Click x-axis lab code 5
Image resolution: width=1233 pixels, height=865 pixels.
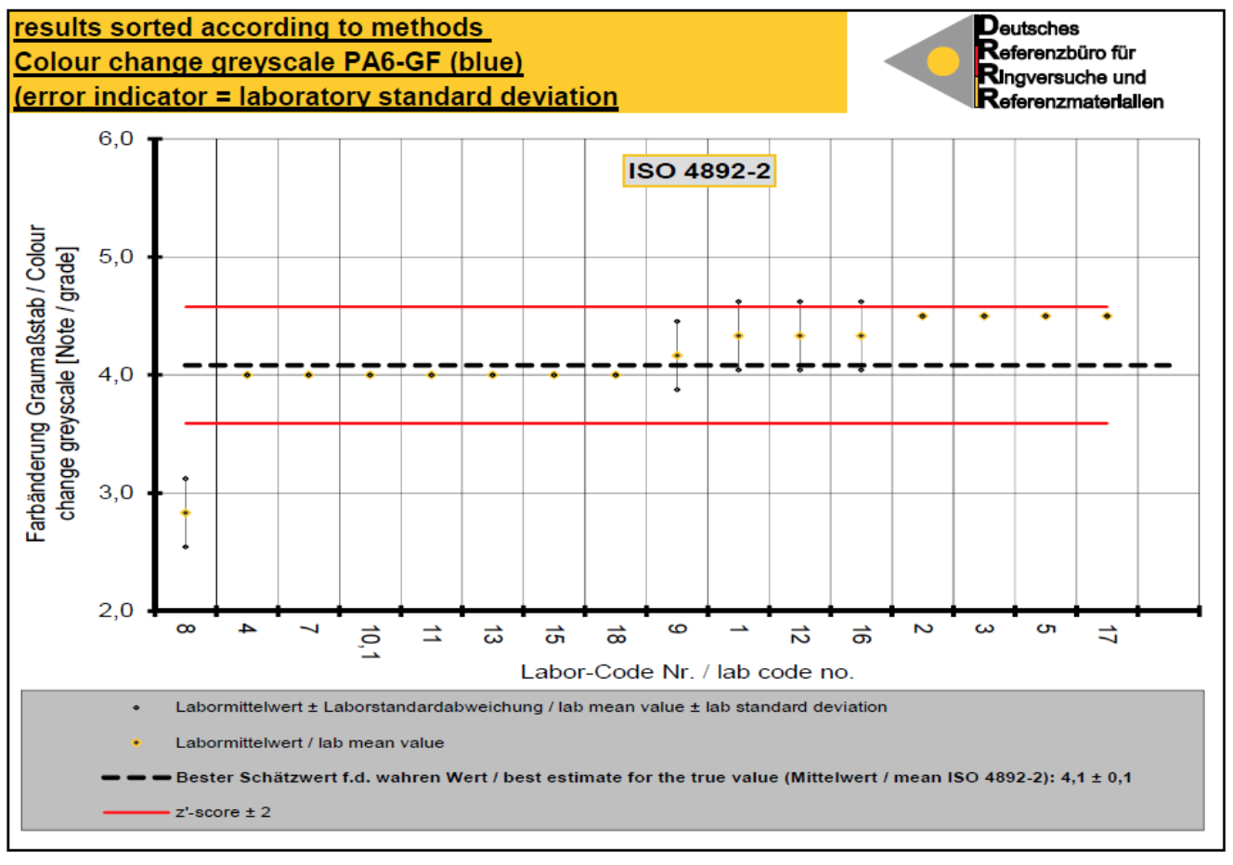pos(1045,629)
